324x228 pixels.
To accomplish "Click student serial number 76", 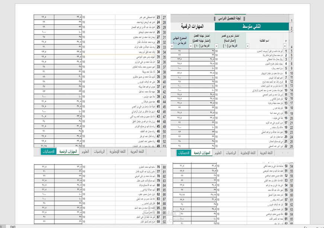I will click(158, 167).
